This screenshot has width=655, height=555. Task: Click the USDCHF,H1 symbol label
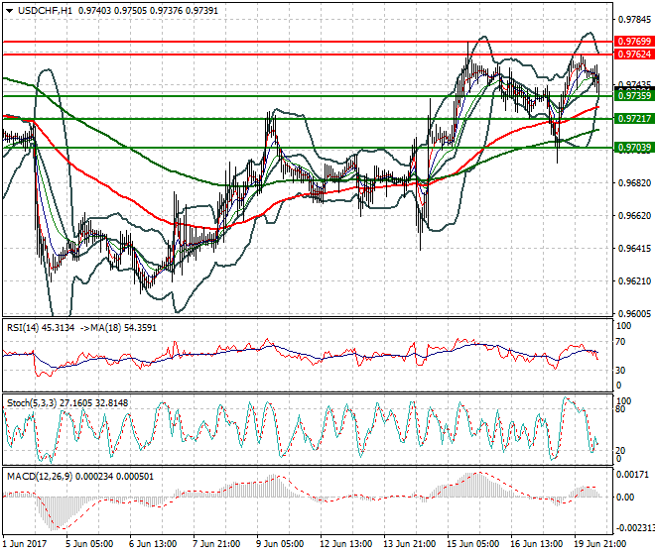[45, 11]
